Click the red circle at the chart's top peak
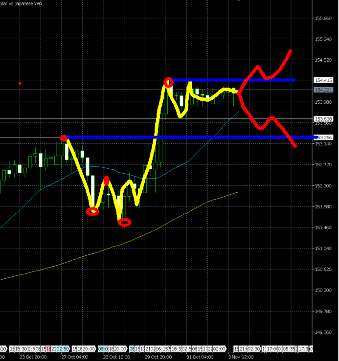Viewport: 339px width, 361px height. [168, 82]
